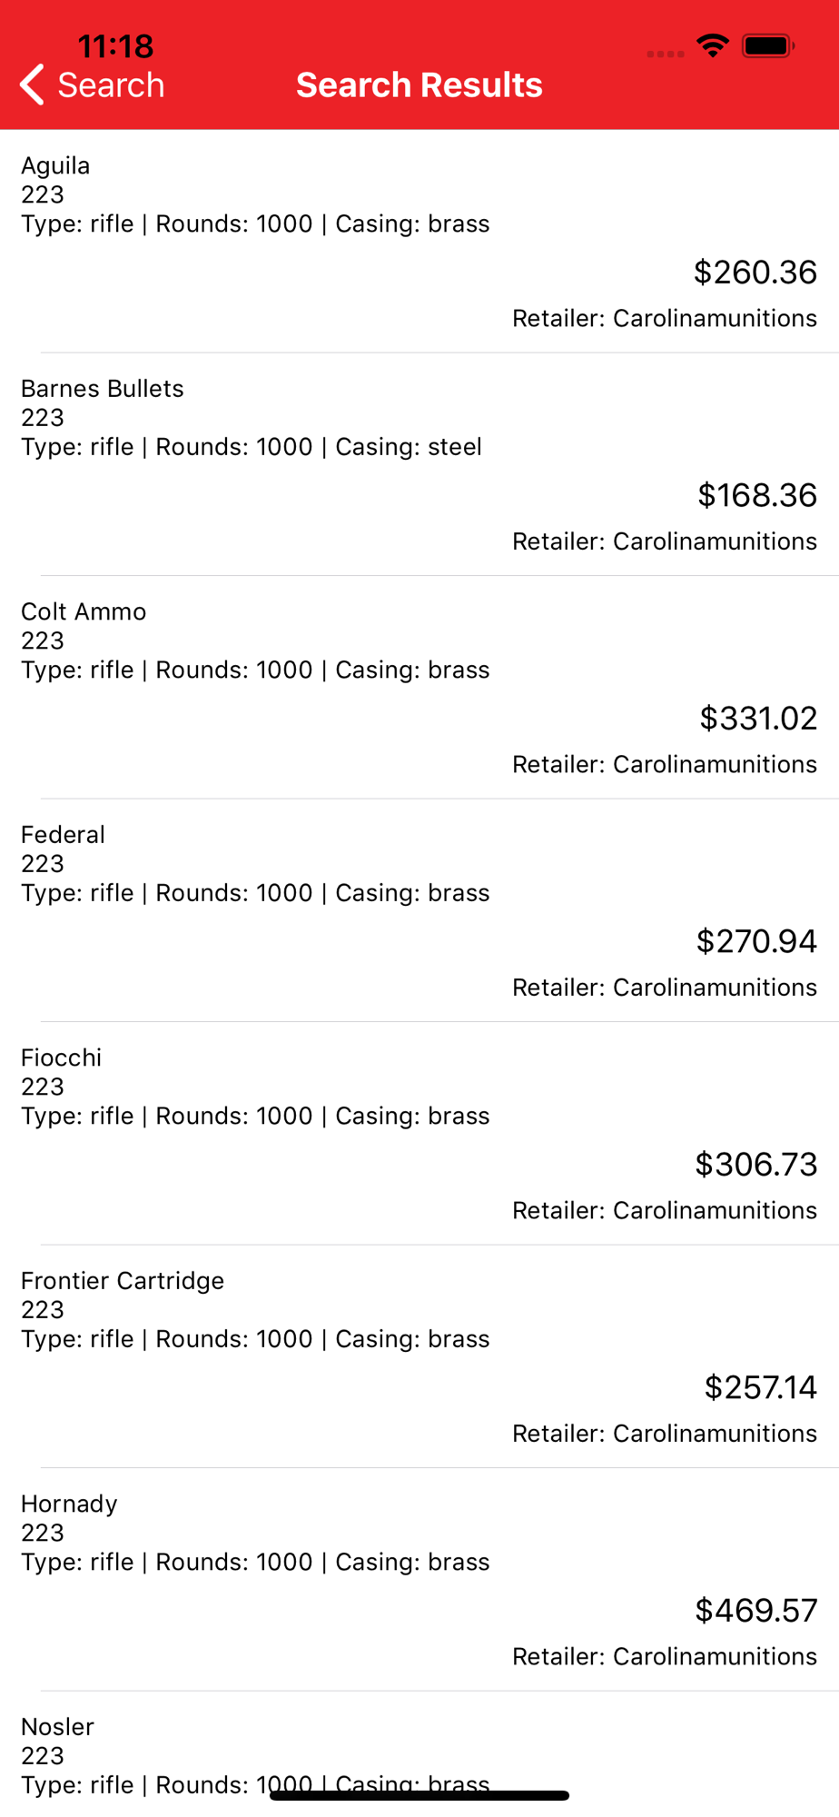Go back to Search
Viewport: 839px width, 1817px height.
pyautogui.click(x=92, y=84)
